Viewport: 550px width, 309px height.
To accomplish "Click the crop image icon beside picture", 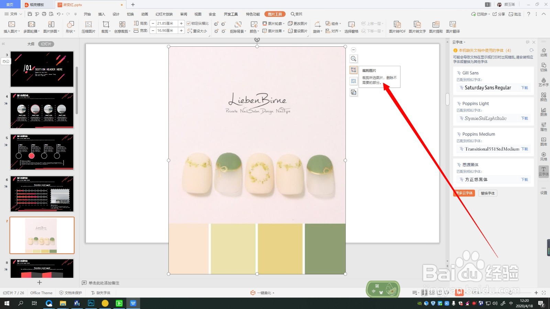I will pos(353,70).
